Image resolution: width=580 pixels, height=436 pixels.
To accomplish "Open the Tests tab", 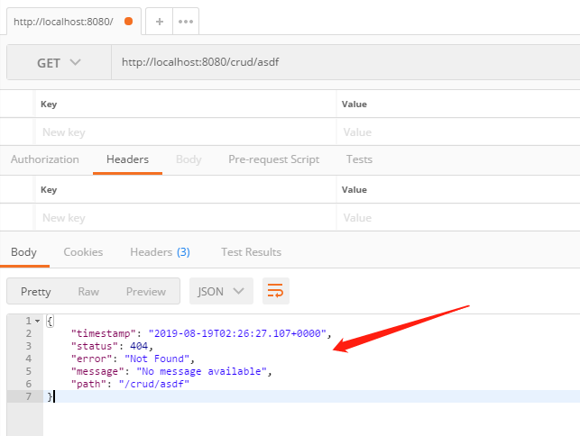I will pyautogui.click(x=359, y=159).
